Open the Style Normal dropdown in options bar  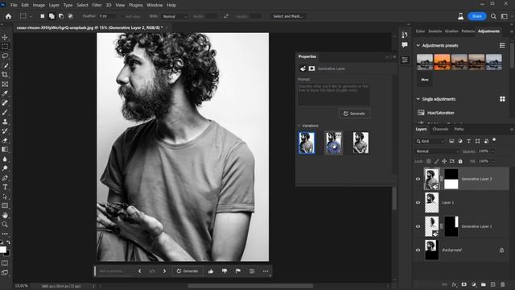175,16
